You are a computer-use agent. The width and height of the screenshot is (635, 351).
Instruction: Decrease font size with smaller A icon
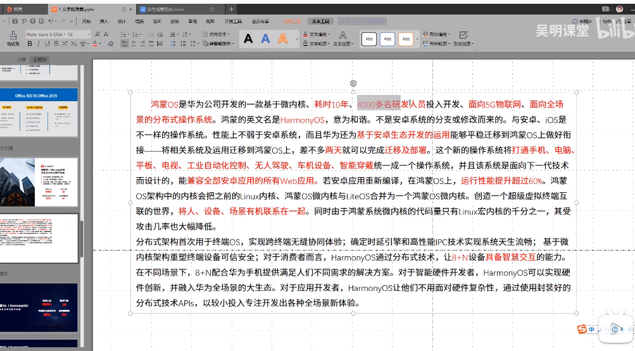(x=106, y=34)
